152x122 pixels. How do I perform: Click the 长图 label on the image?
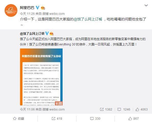click(x=59, y=103)
